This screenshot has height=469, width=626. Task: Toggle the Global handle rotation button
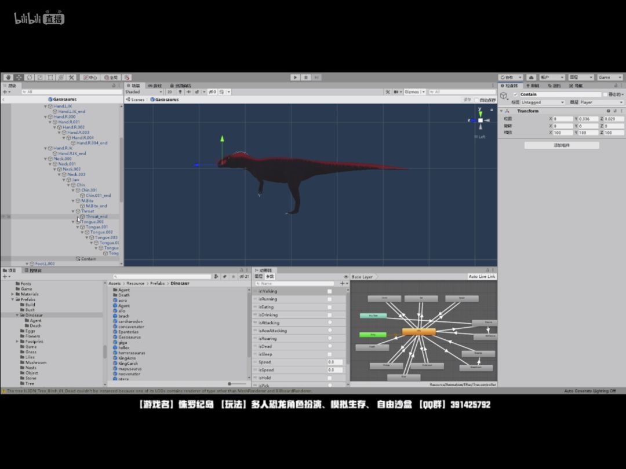point(111,78)
